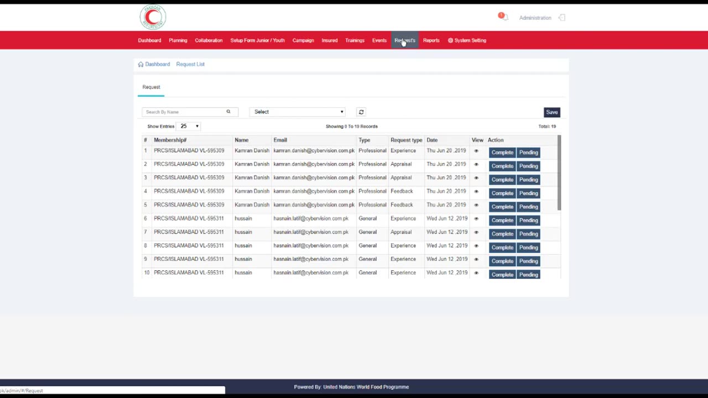The width and height of the screenshot is (708, 398).
Task: Click Complete for row 2
Action: coord(502,166)
